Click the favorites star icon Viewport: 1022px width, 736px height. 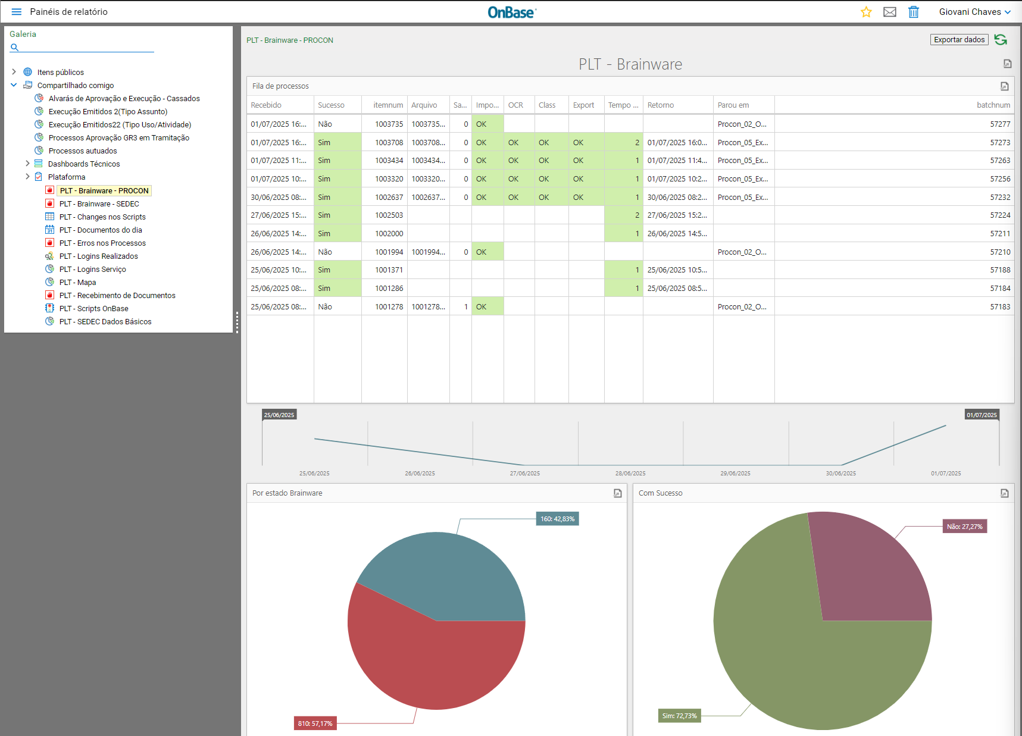pos(866,12)
